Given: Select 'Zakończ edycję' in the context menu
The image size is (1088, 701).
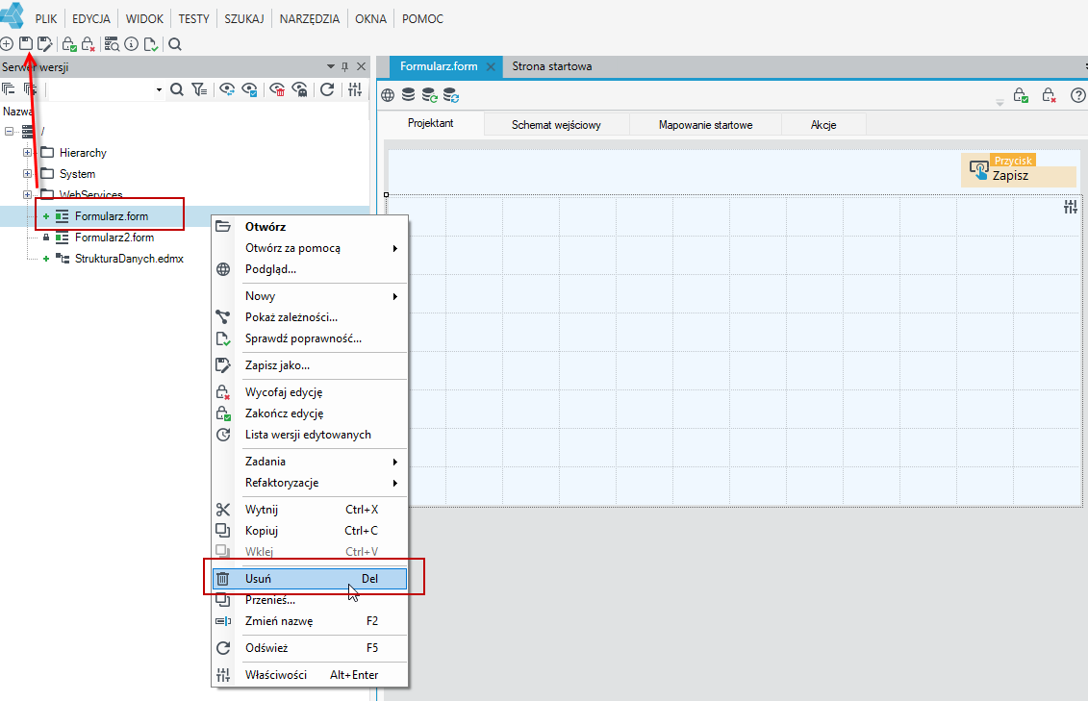Looking at the screenshot, I should click(310, 413).
